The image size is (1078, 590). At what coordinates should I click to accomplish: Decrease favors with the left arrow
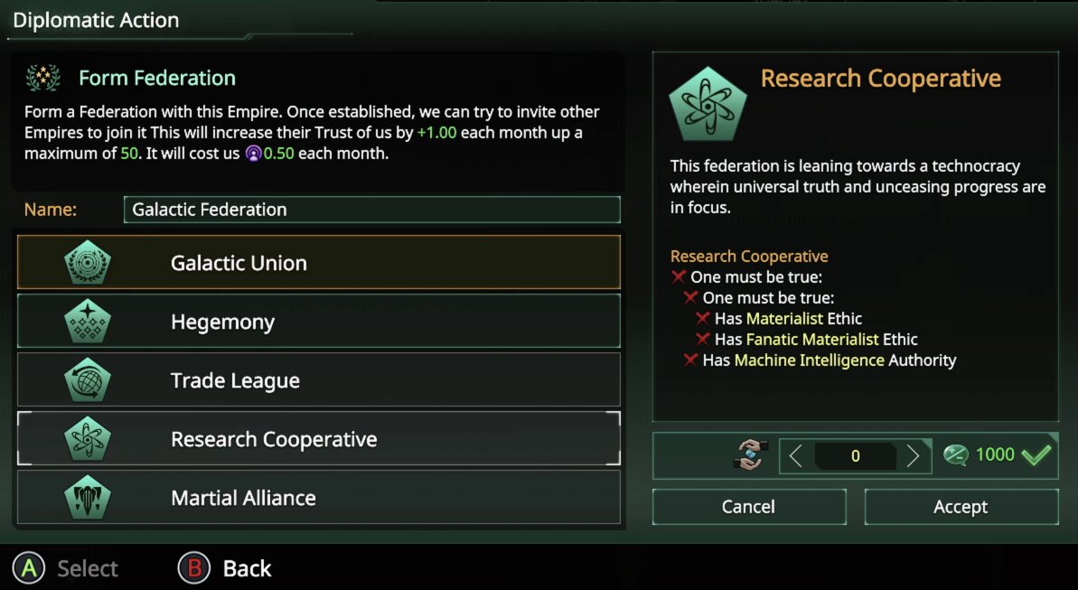[795, 455]
